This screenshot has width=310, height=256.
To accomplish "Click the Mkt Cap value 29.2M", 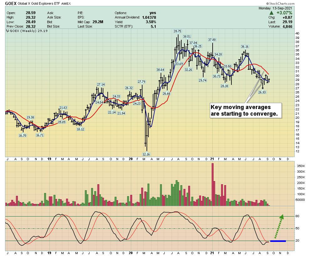I will tap(97, 22).
